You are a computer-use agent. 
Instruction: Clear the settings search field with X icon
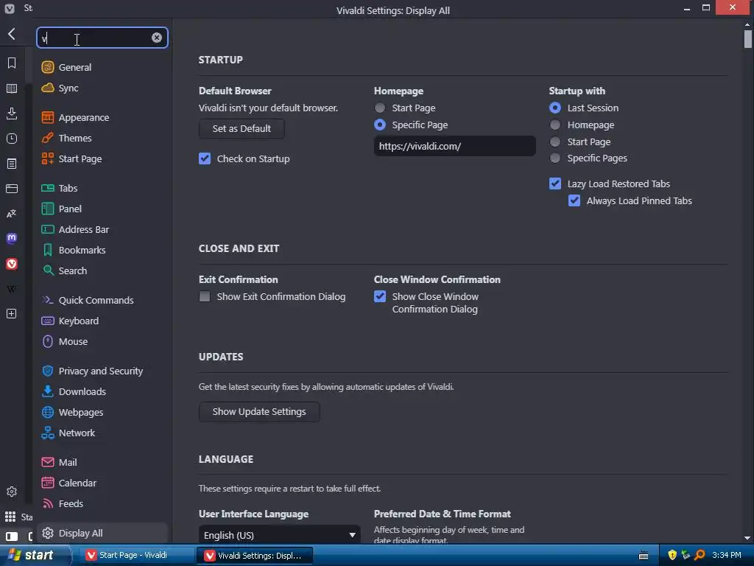pyautogui.click(x=157, y=38)
